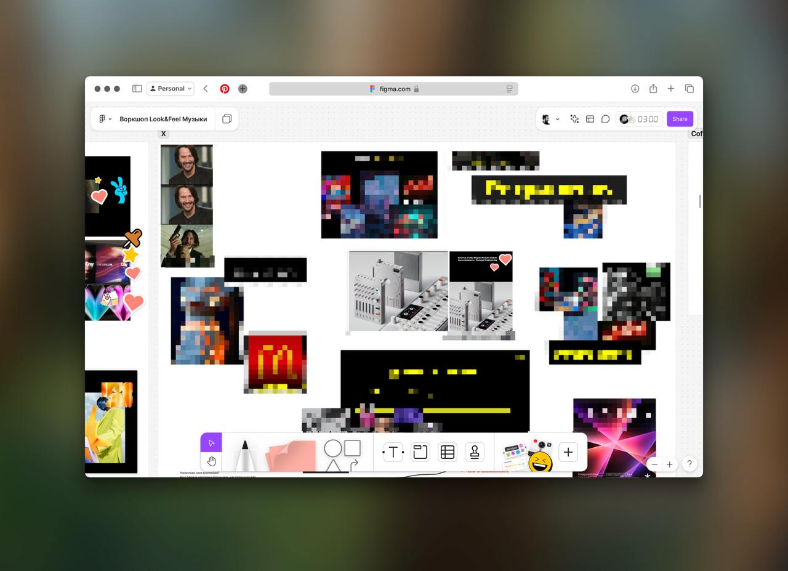Select the Section tool
This screenshot has height=571, width=788.
420,452
